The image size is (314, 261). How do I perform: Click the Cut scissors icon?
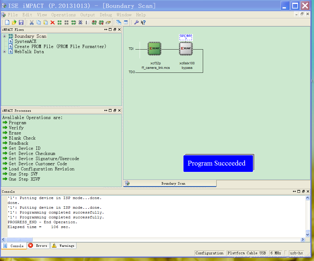pos(32,22)
